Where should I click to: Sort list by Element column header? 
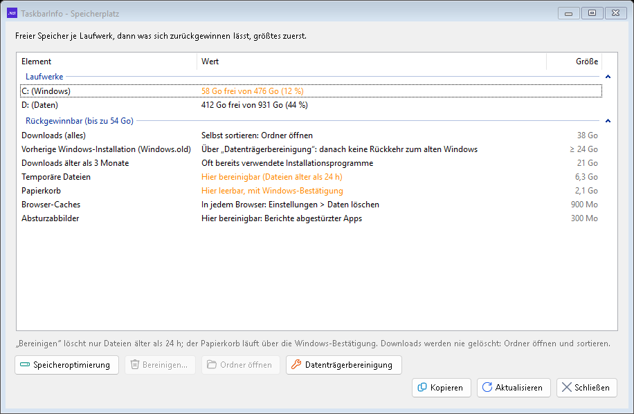pos(107,62)
